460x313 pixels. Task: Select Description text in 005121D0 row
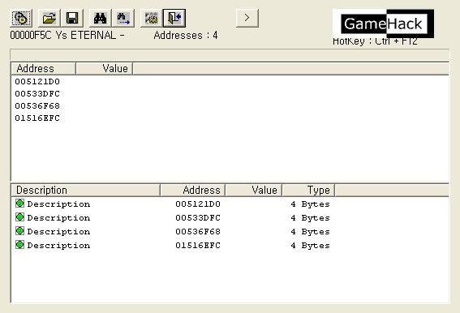[58, 204]
